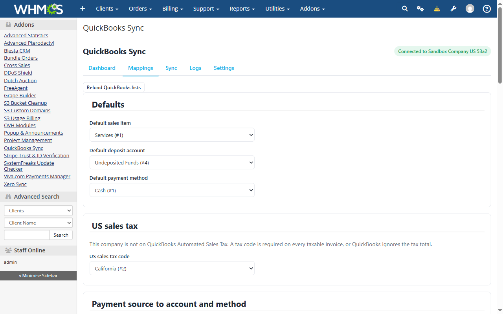Open Project Management link
Screen dimensions: 503x314
28,140
